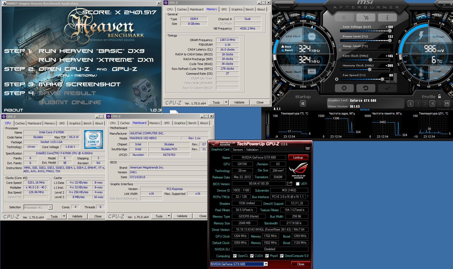Toggle the power/temp limit link icon

pos(339,46)
